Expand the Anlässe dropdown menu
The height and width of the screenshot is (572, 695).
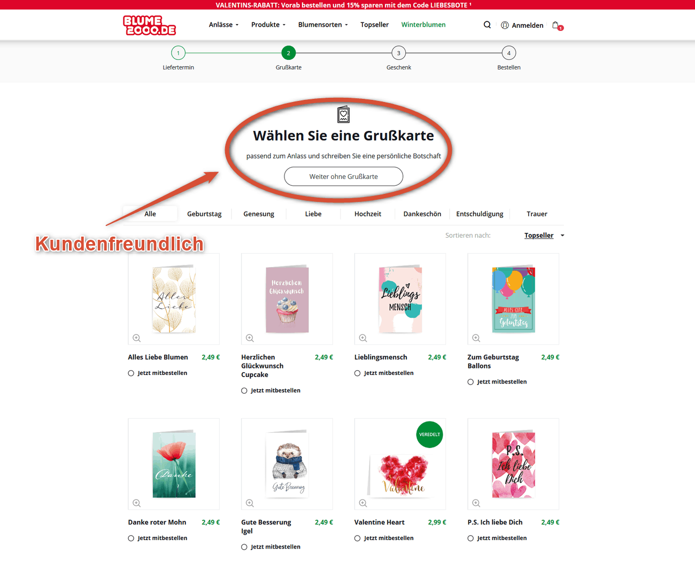[223, 25]
